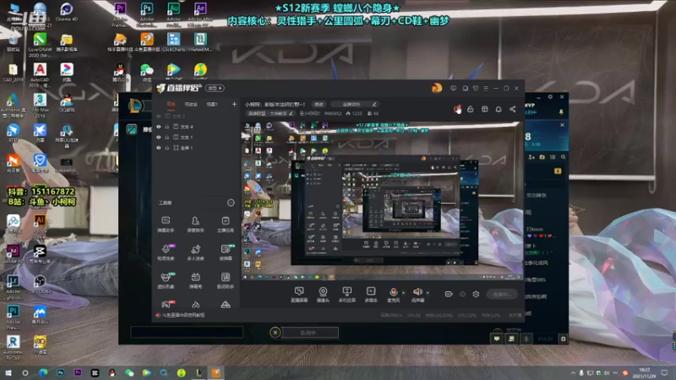Launch the 视频连麦 tool
The height and width of the screenshot is (380, 676).
click(166, 252)
